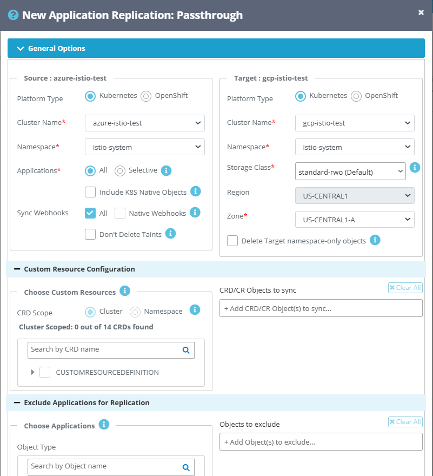
Task: Click info icon beside CRD Scope Namespace option
Action: coord(195,310)
